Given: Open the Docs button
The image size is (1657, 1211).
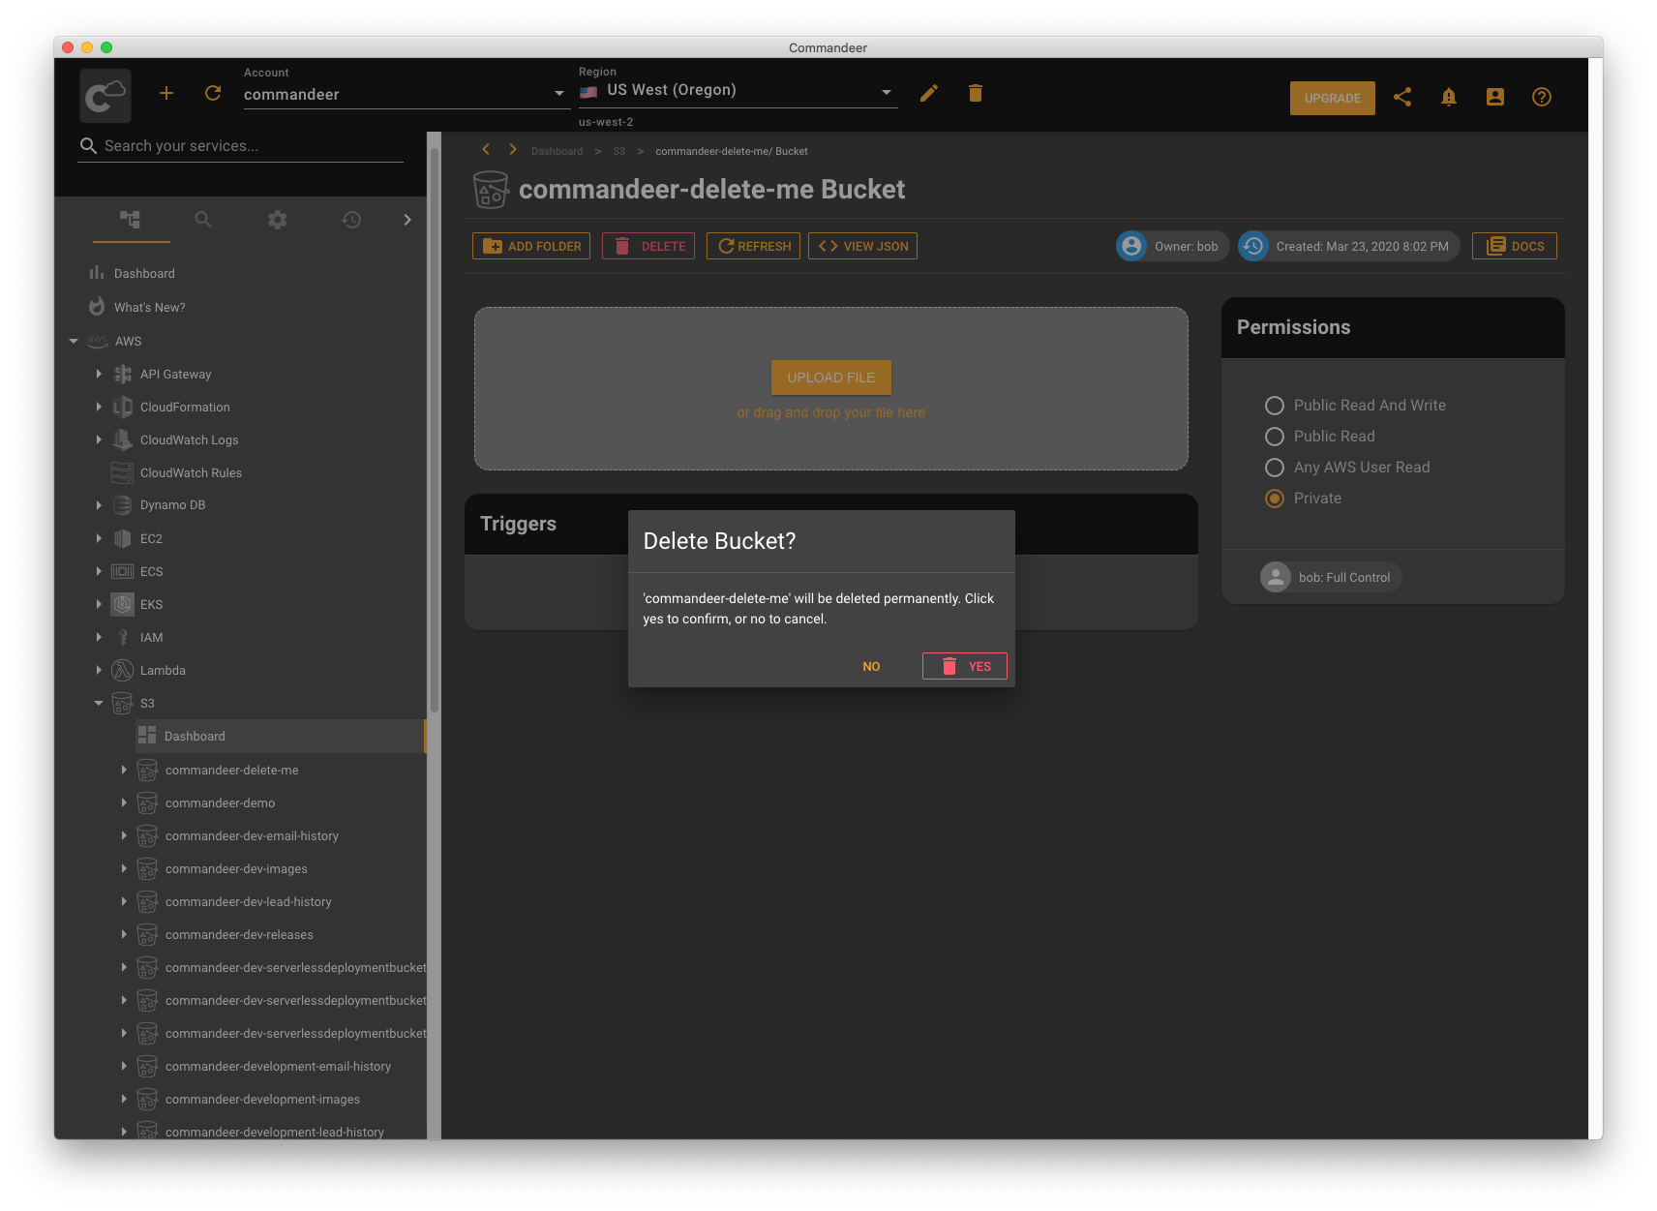Looking at the screenshot, I should pos(1515,246).
